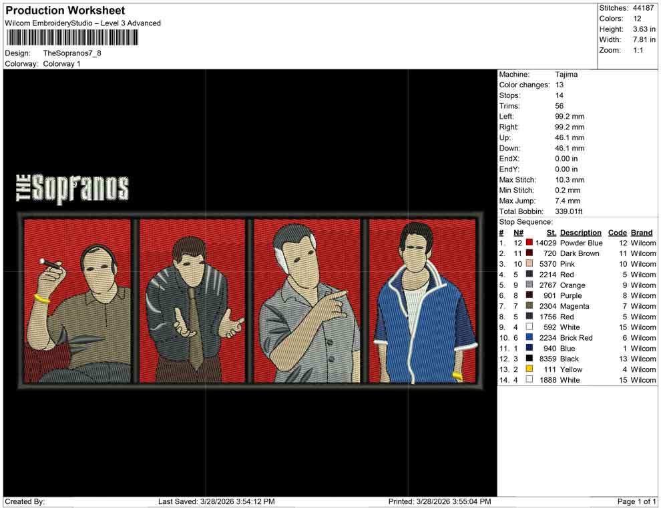Select the panel with the man holding a cigar
Screen dimensions: 661x508
point(77,301)
